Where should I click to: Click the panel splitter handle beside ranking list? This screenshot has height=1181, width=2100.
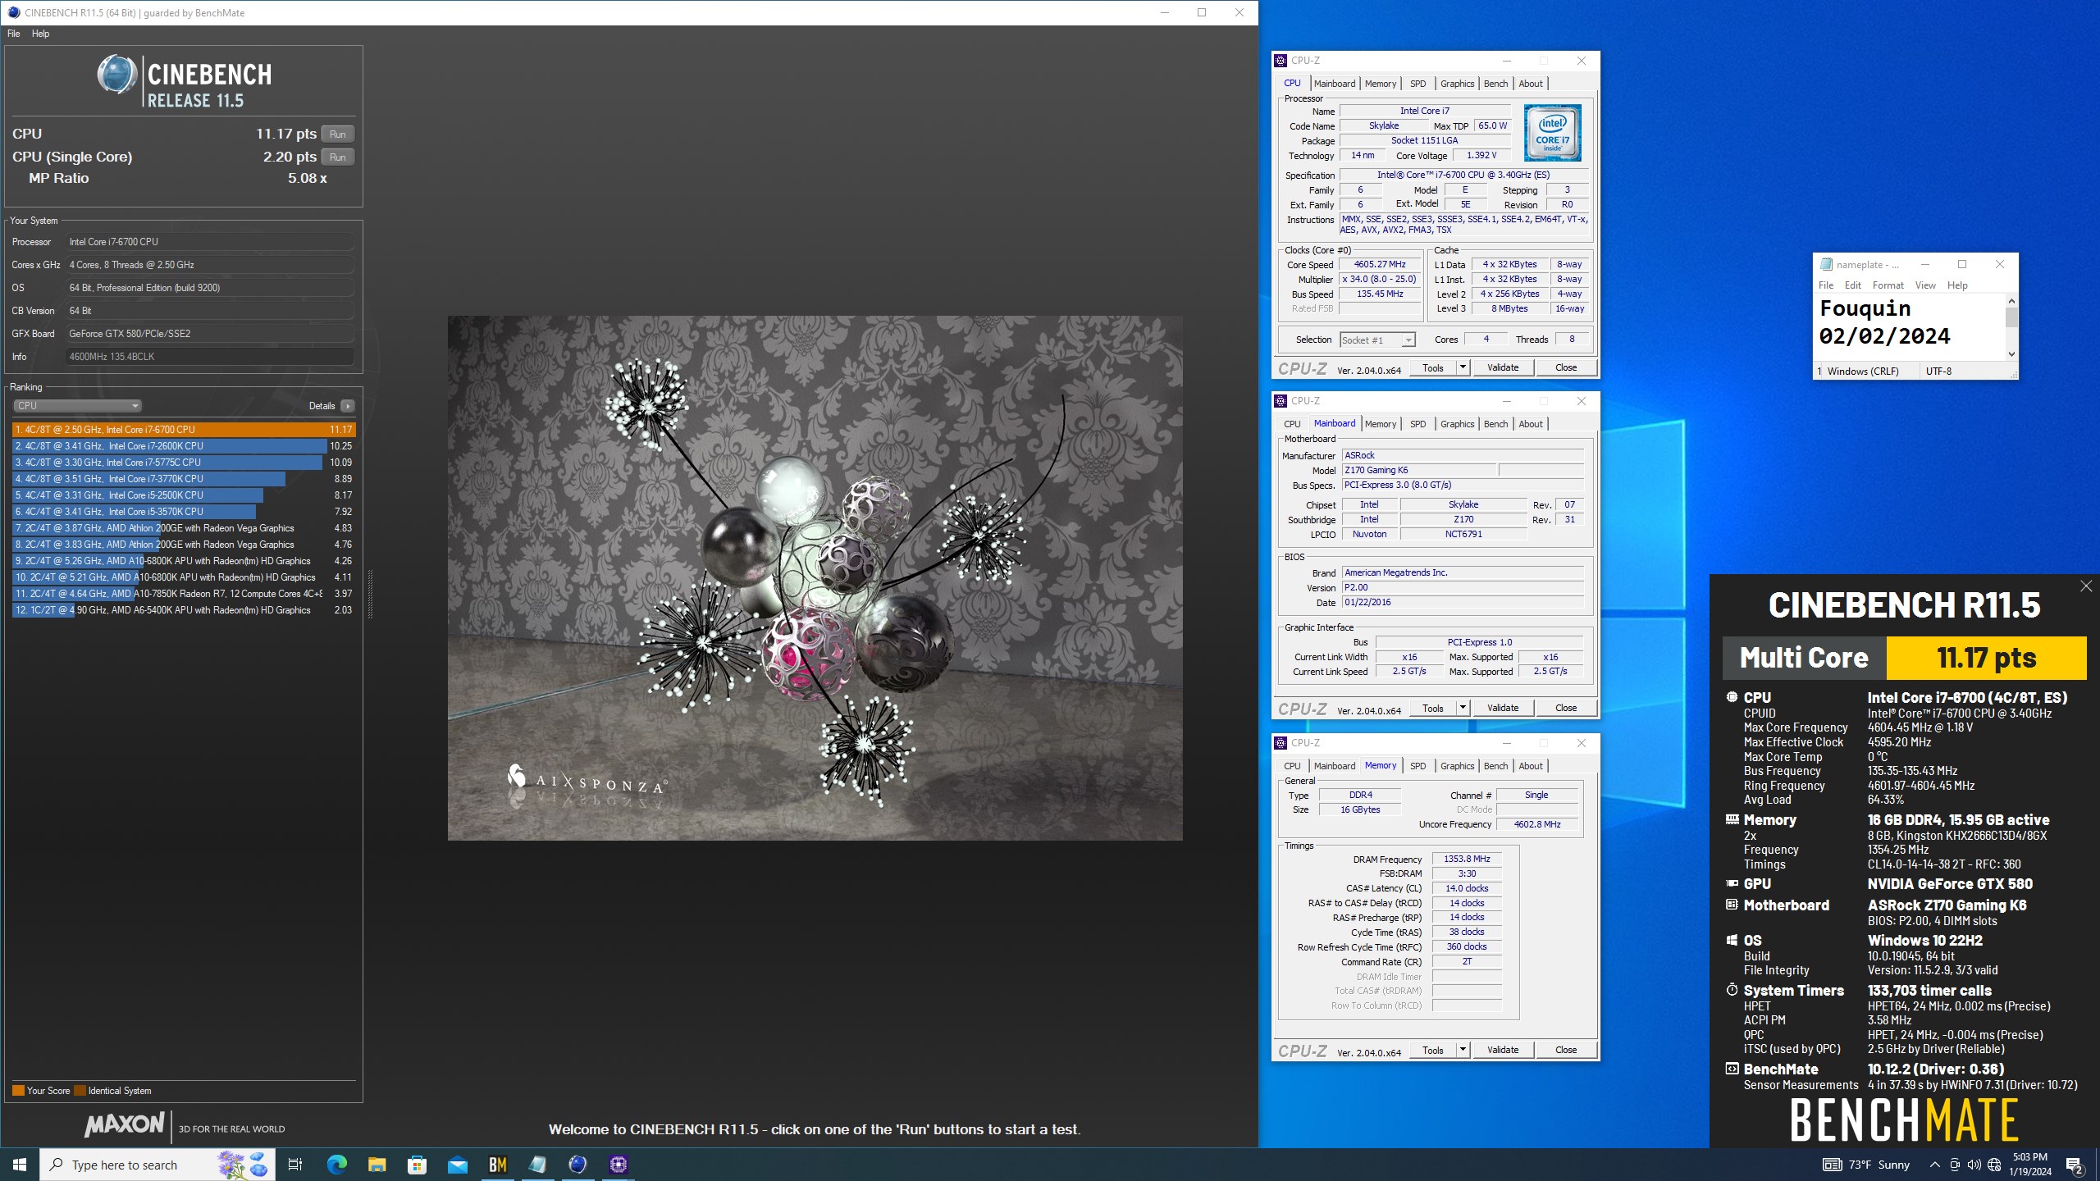point(370,595)
